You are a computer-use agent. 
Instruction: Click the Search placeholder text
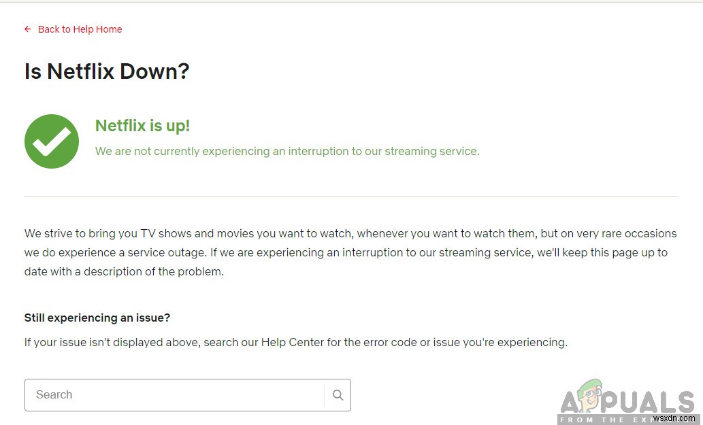(x=54, y=394)
